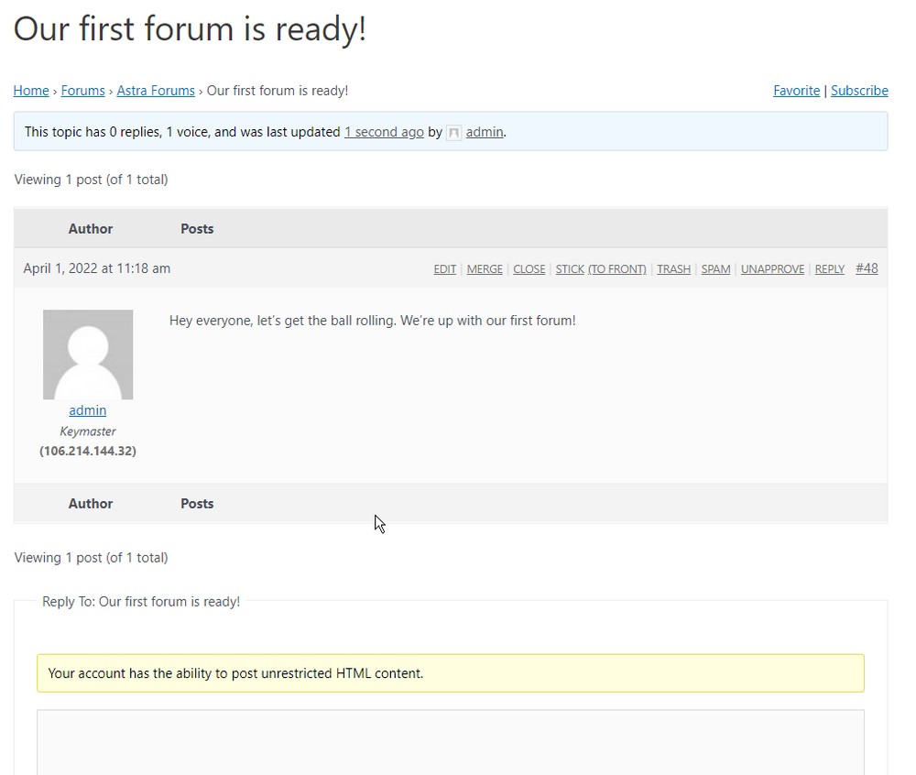Click the IP address (106.214.144.32)
916x775 pixels.
click(88, 451)
